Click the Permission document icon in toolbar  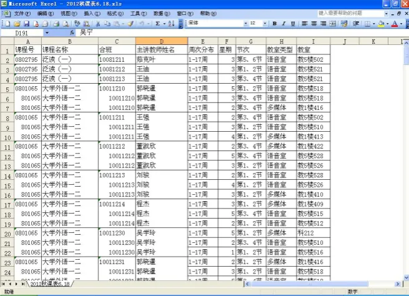click(x=36, y=24)
